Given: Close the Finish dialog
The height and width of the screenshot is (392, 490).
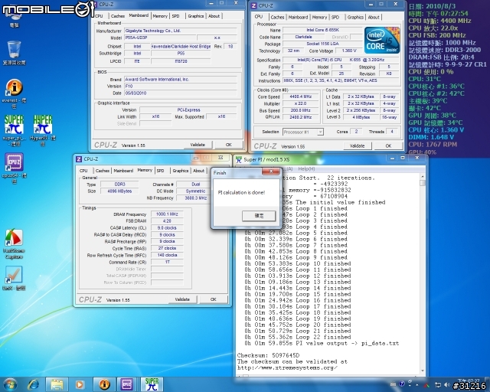Looking at the screenshot, I should (271, 171).
